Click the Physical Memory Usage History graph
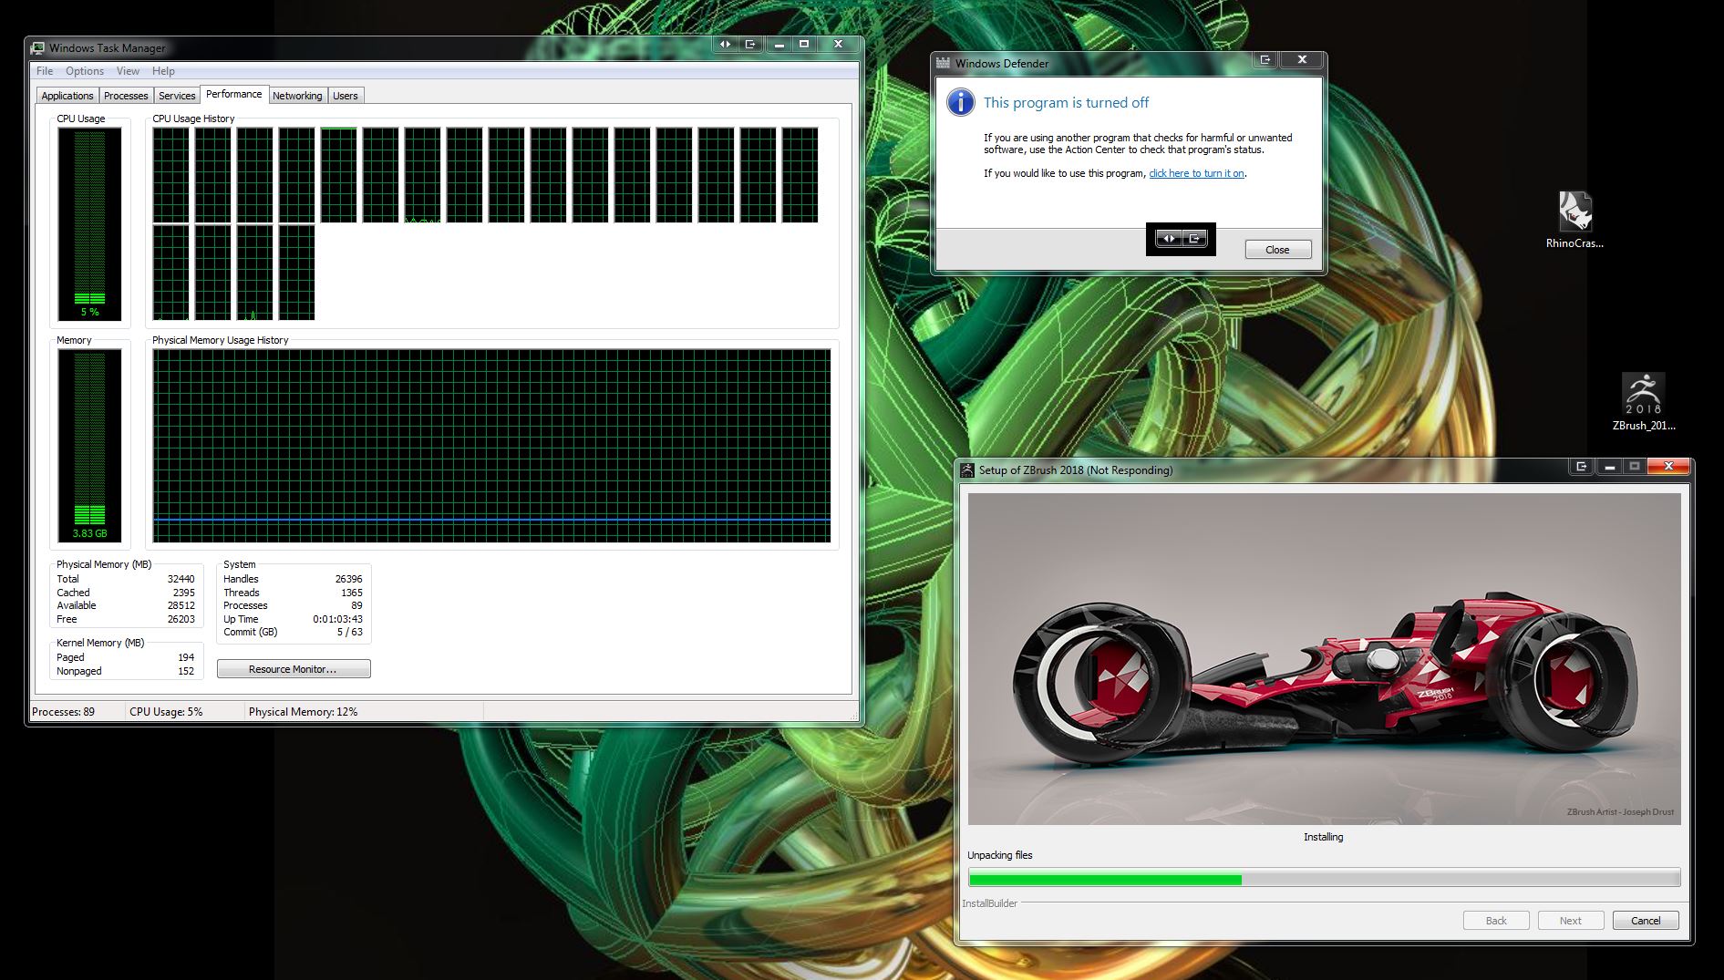The height and width of the screenshot is (980, 1724). coord(491,446)
